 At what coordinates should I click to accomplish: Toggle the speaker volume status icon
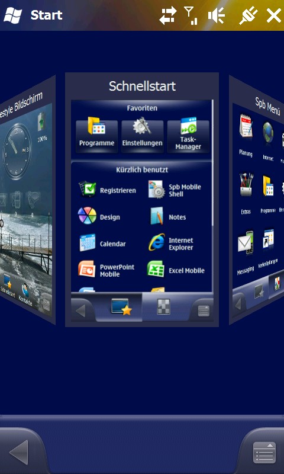click(217, 16)
